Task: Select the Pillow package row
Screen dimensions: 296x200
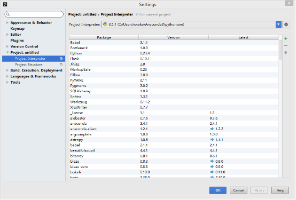Action: [174, 75]
